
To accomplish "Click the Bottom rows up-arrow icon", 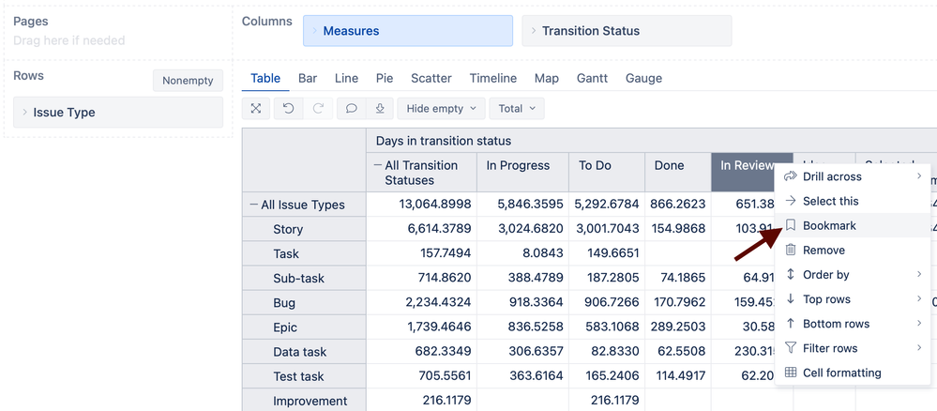I will (791, 324).
